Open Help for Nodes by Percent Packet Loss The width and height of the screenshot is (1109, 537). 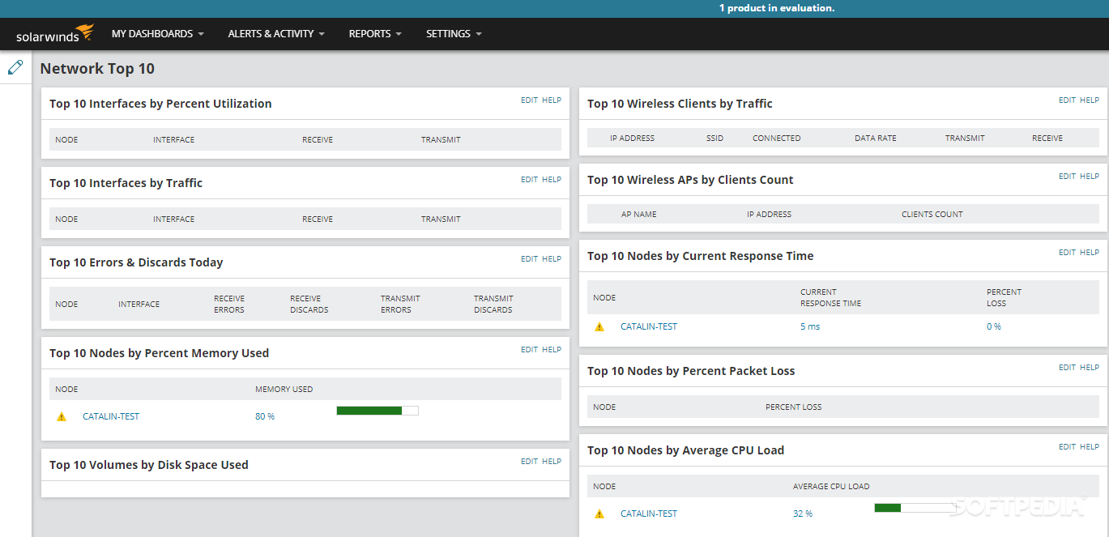(x=1090, y=368)
